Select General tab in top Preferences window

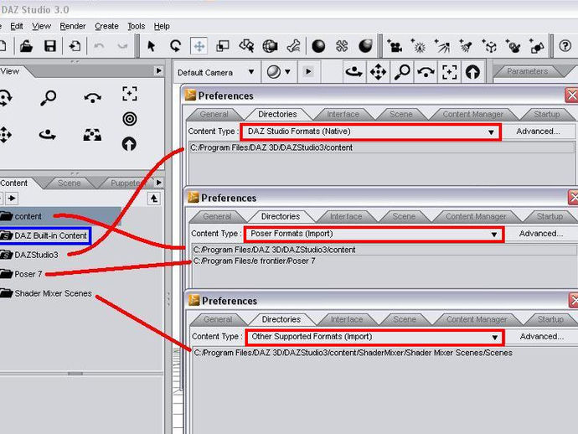(214, 114)
